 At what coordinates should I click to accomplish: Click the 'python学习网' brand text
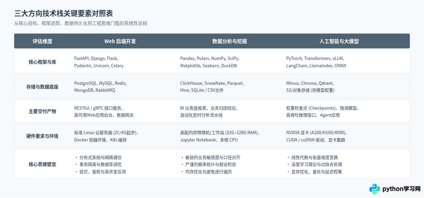point(401,189)
